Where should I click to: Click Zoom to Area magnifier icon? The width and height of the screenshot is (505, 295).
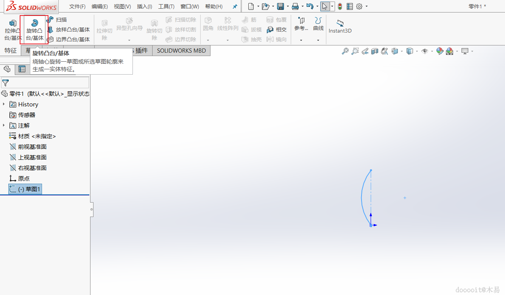pos(355,51)
